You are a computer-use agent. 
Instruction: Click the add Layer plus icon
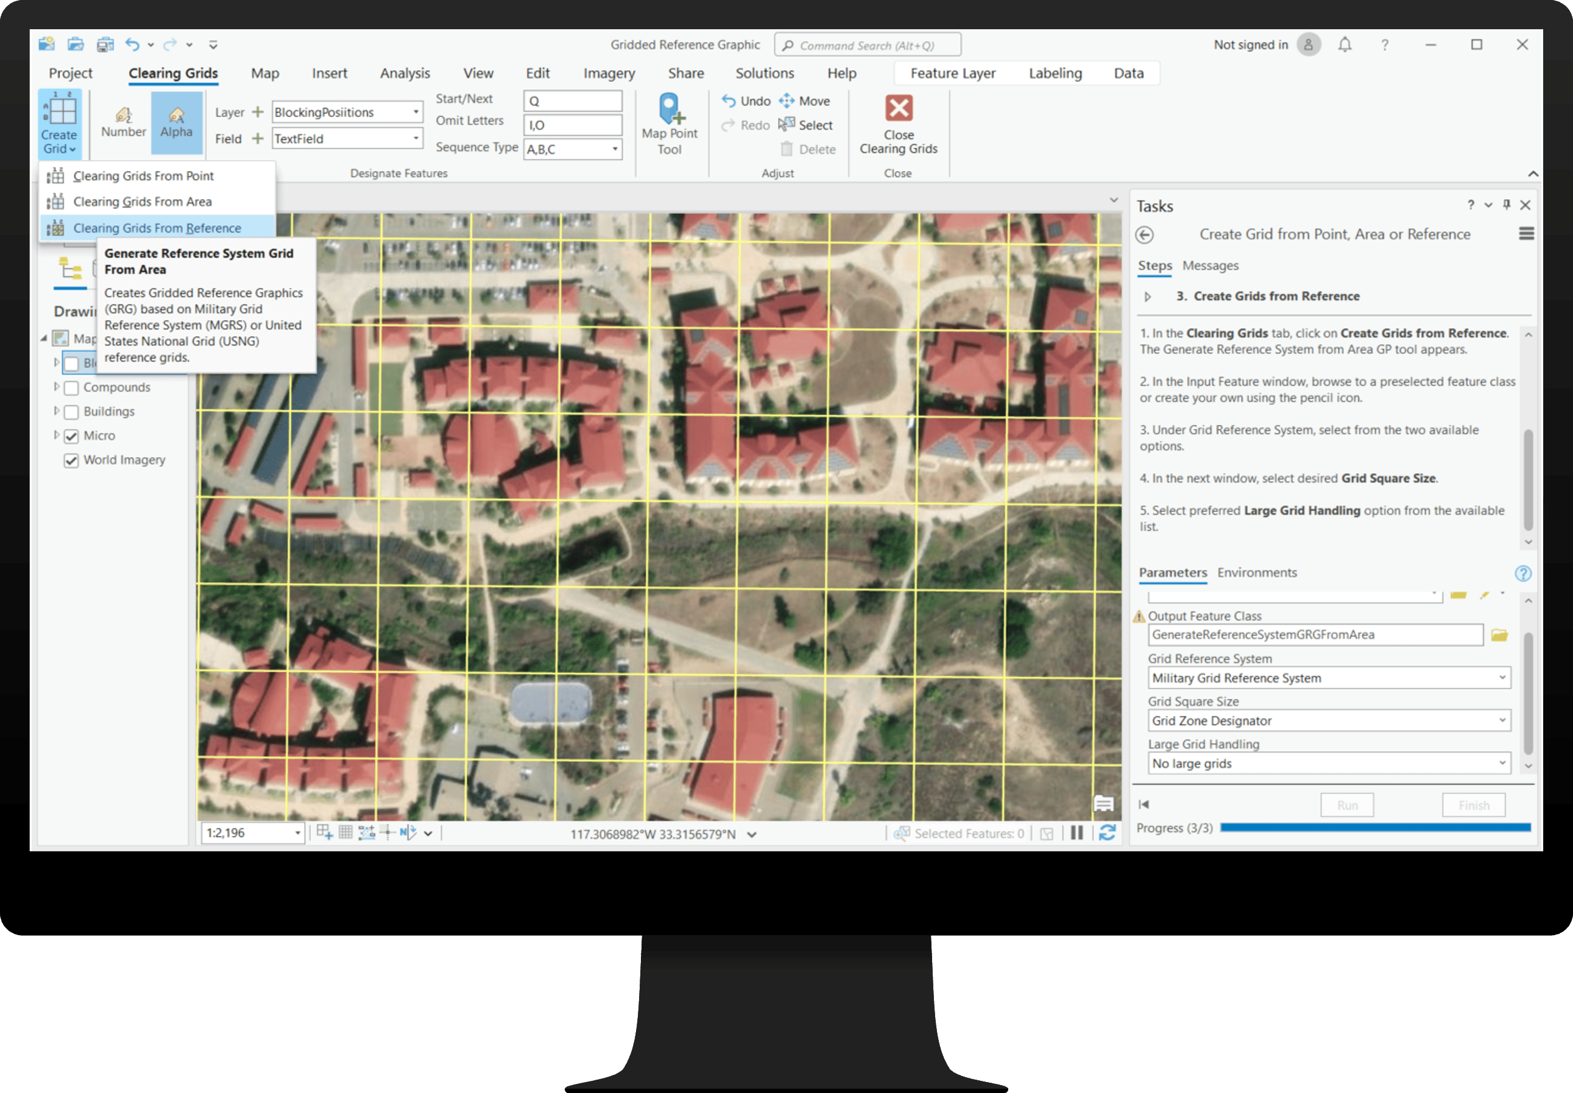click(258, 111)
